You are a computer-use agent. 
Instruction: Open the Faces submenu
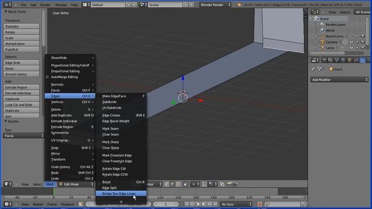(x=70, y=91)
